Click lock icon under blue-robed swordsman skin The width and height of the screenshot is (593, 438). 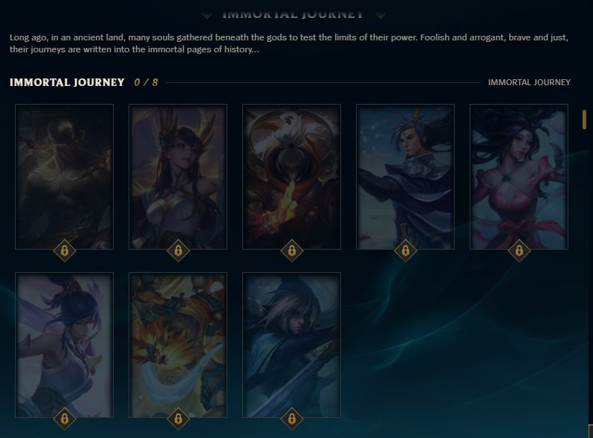click(405, 250)
